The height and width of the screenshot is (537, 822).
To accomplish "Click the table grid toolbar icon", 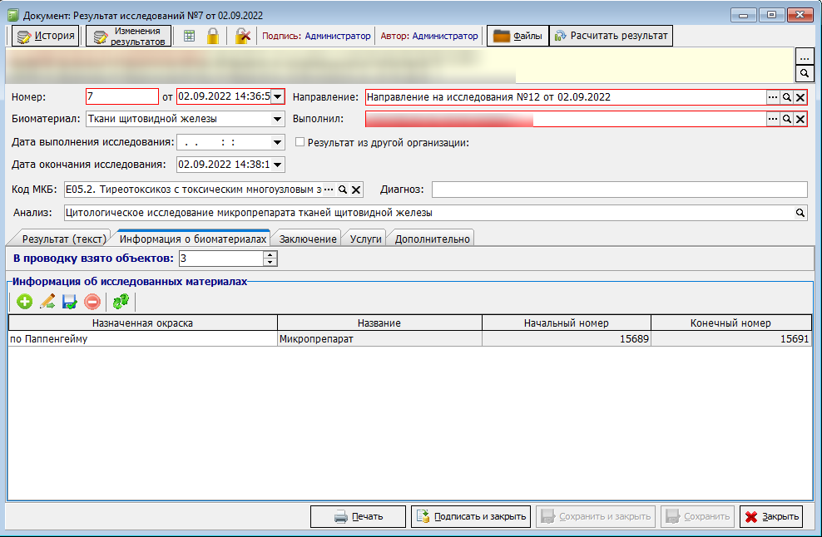I will 190,36.
